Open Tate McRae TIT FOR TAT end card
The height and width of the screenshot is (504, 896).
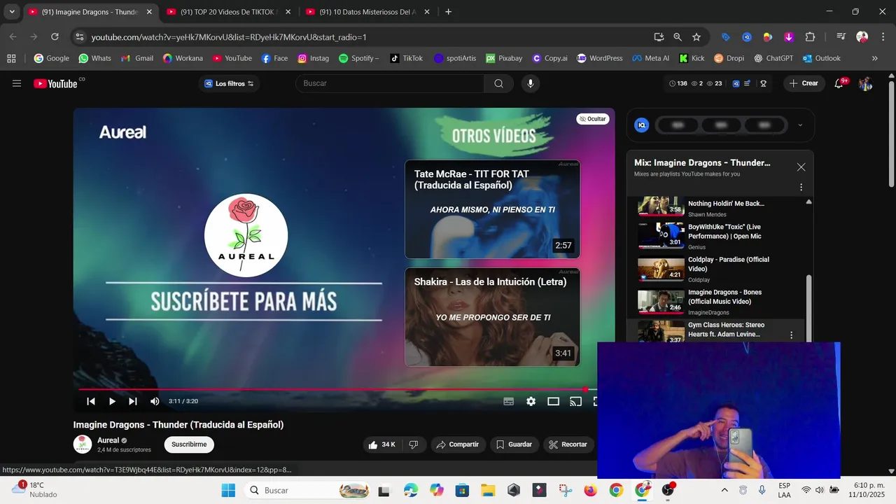[492, 209]
